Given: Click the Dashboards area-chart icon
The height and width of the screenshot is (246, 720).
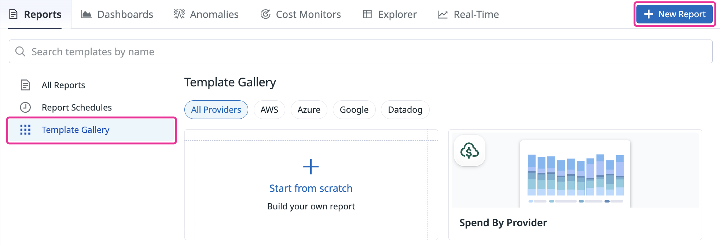Looking at the screenshot, I should click(x=87, y=14).
